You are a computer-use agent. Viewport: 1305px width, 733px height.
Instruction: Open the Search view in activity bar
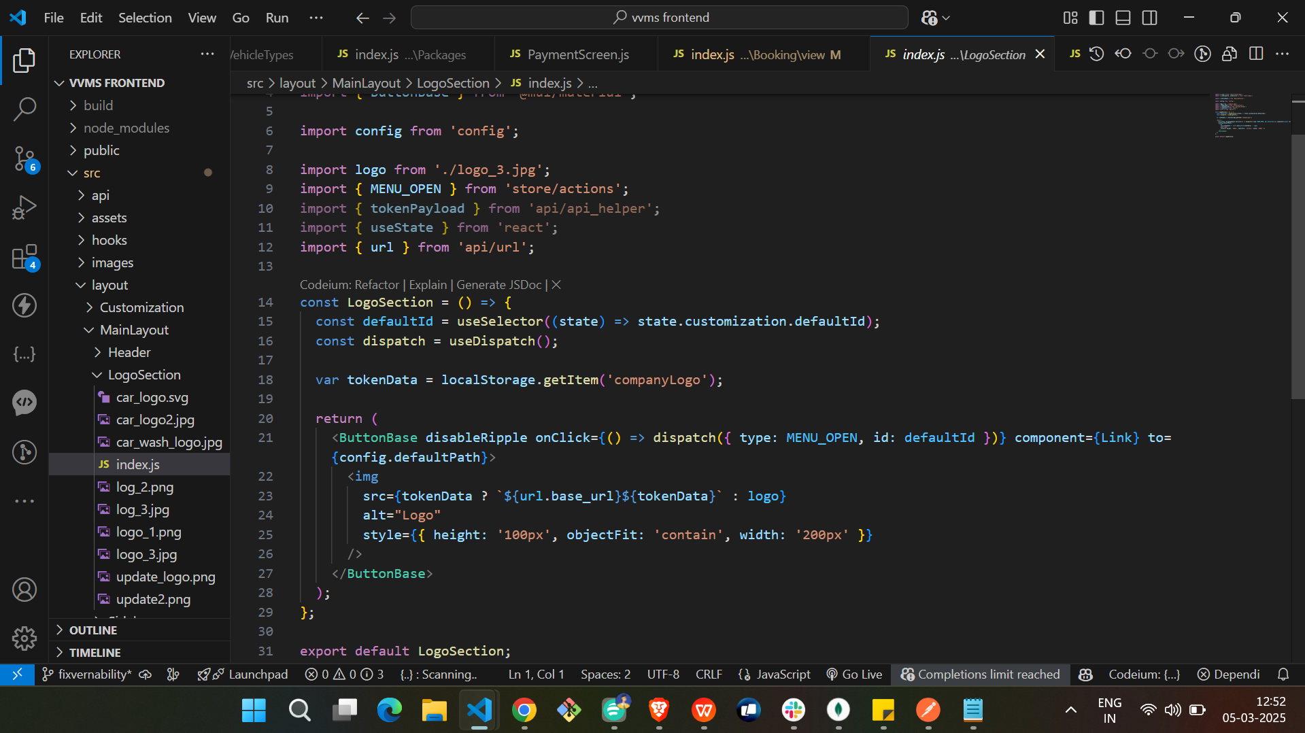(24, 109)
